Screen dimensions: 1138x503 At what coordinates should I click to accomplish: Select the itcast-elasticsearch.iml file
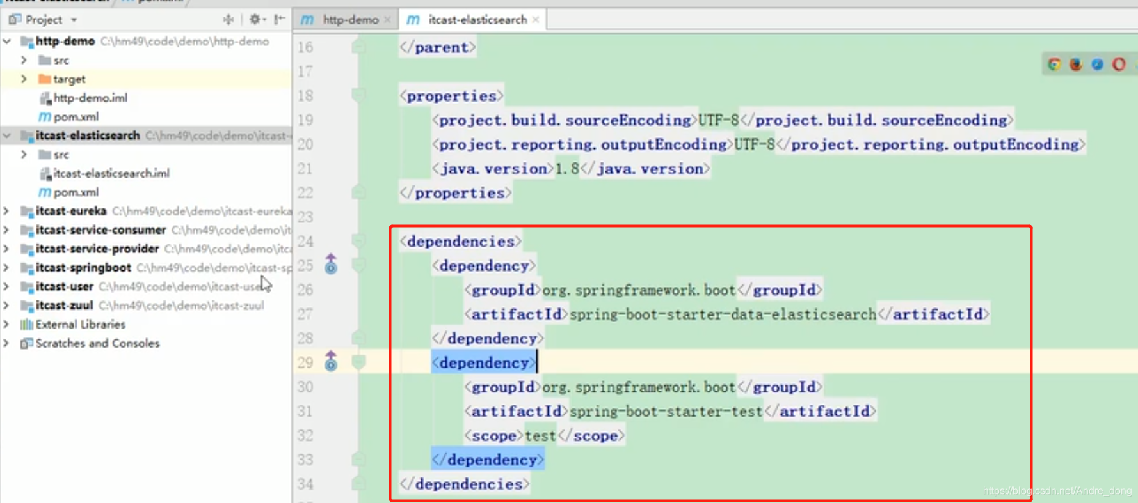(x=111, y=173)
